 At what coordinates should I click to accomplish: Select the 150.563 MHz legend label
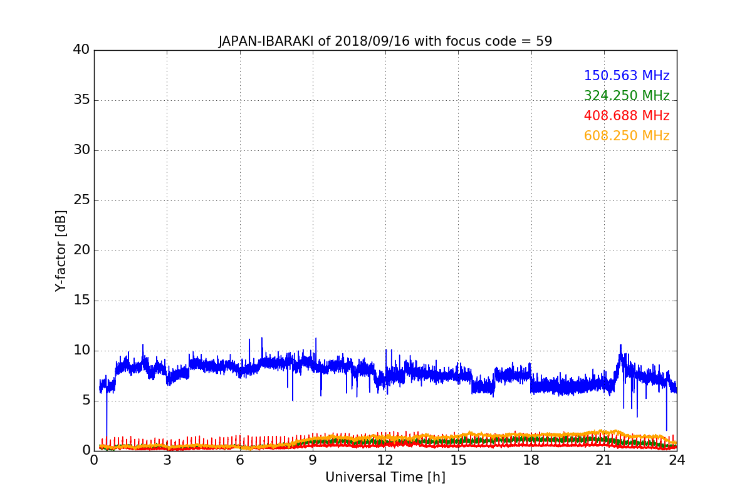tap(627, 76)
